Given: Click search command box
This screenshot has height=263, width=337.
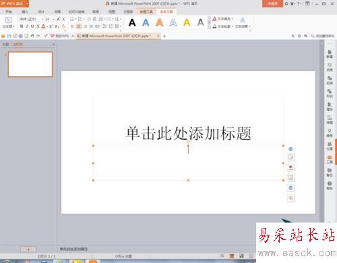Looking at the screenshot, I should (323, 36).
